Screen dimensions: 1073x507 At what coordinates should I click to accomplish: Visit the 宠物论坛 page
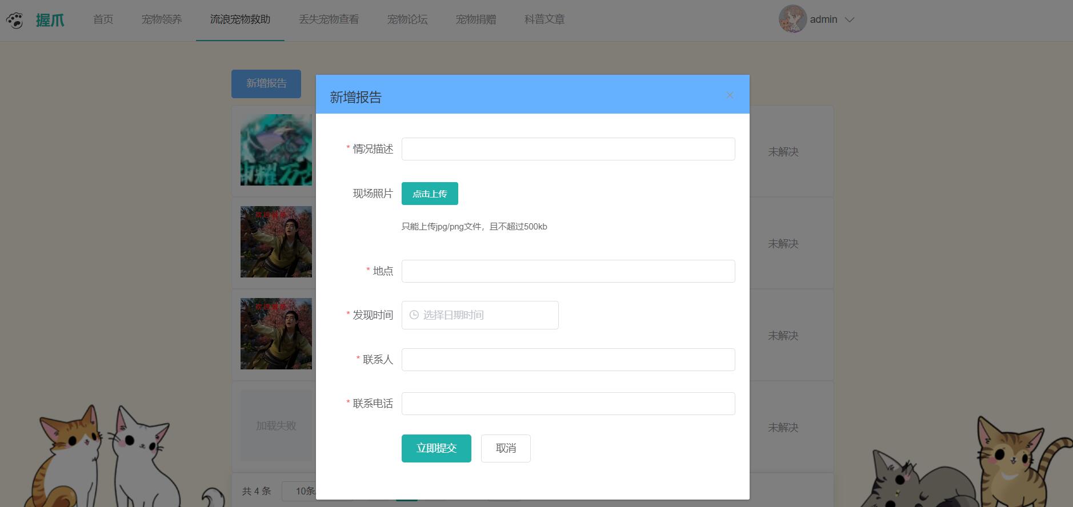(x=407, y=19)
